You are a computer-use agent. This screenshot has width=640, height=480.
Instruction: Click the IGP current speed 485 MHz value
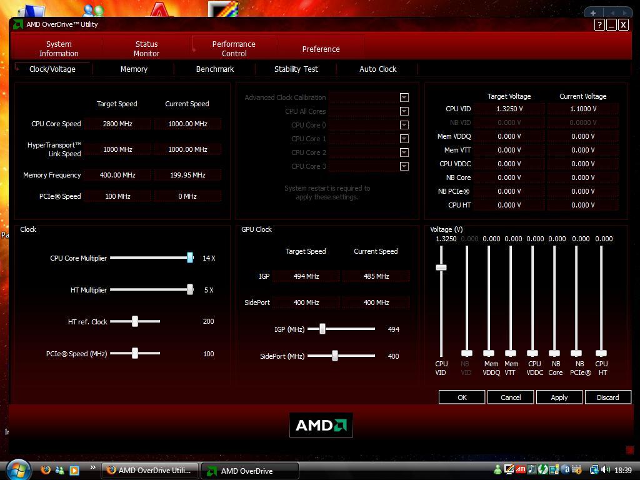(x=376, y=276)
